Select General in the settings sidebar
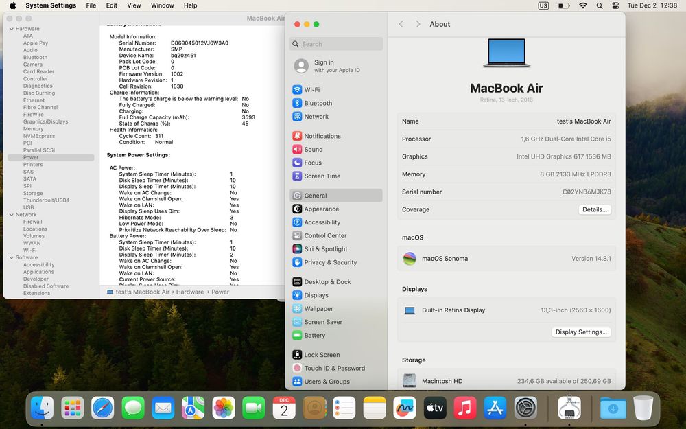 pos(335,196)
